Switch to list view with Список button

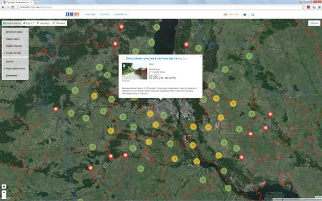(x=314, y=23)
